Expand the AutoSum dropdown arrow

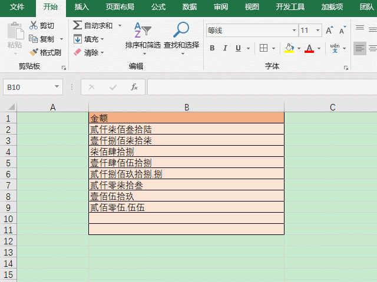(x=120, y=25)
